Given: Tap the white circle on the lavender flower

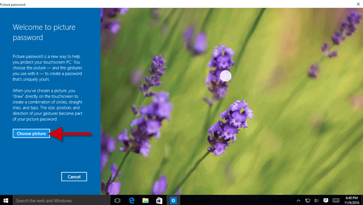Looking at the screenshot, I should tap(226, 76).
